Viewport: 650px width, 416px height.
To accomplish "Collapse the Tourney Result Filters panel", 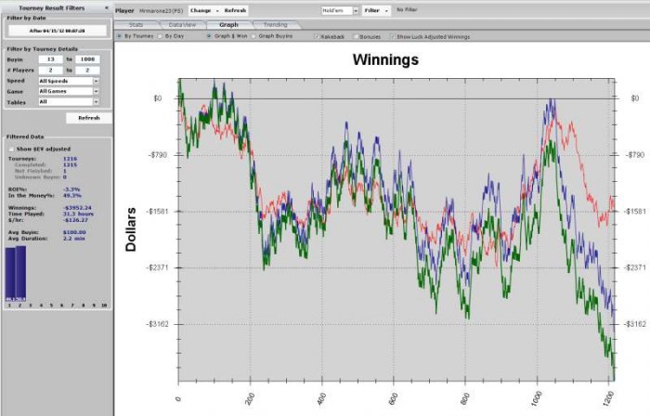I will click(106, 7).
